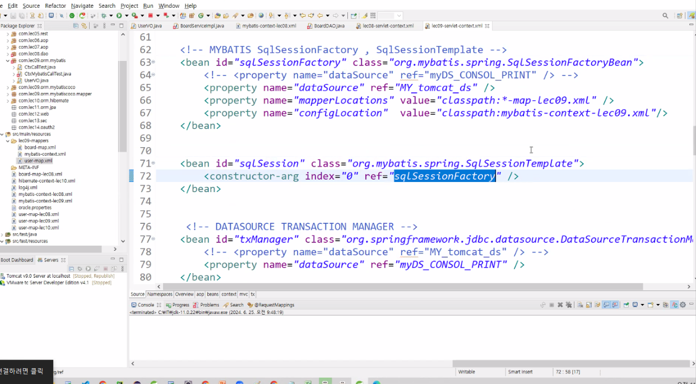The height and width of the screenshot is (384, 696).
Task: Open the Source menu
Action: (x=31, y=6)
